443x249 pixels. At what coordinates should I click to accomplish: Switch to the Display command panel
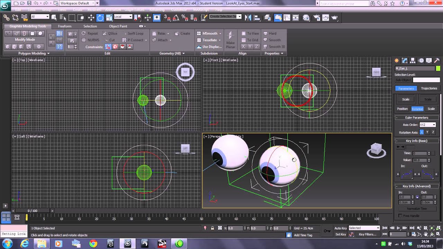coord(429,61)
